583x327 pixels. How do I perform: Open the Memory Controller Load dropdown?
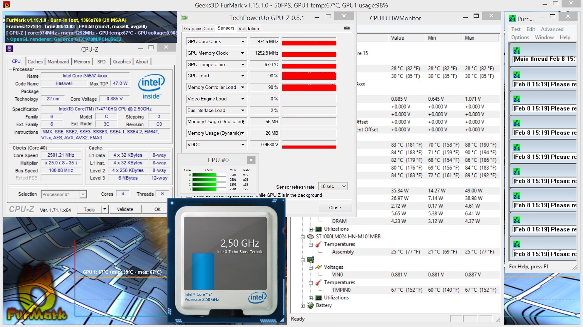[243, 88]
